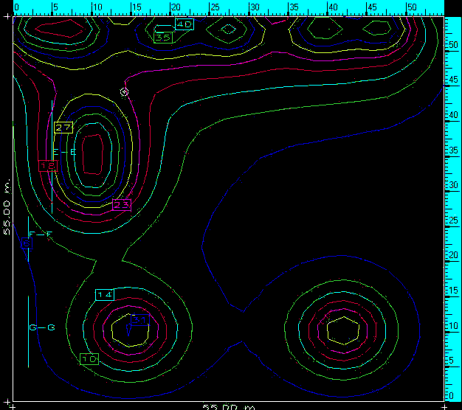Screen dimensions: 462x410
Task: Click 50 on the vertical right ruler
Action: 453,45
